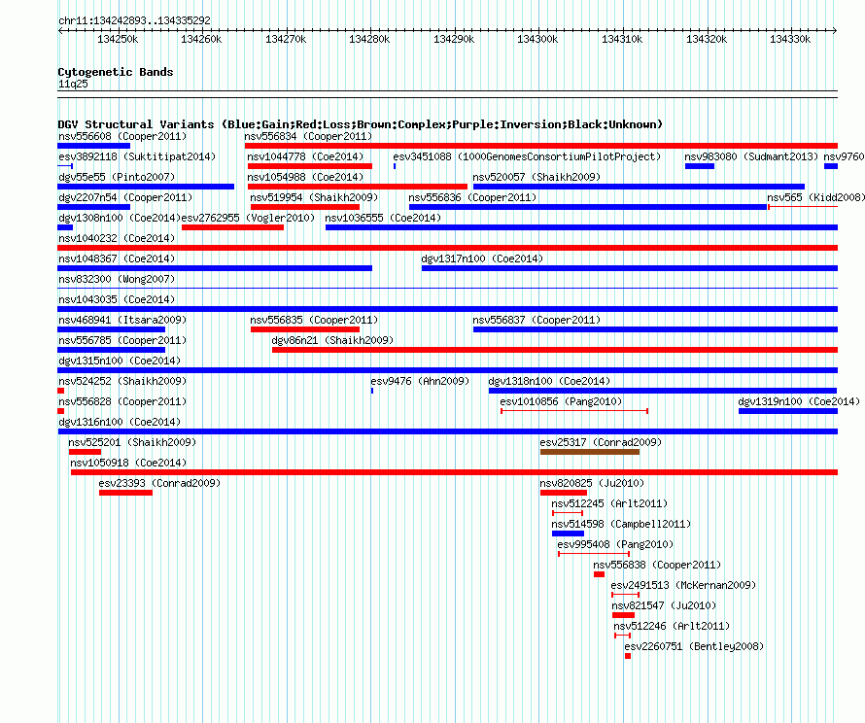Screen dimensions: 865x723
Task: Open esv2762955 (Vogler2010) label
Action: 248,218
